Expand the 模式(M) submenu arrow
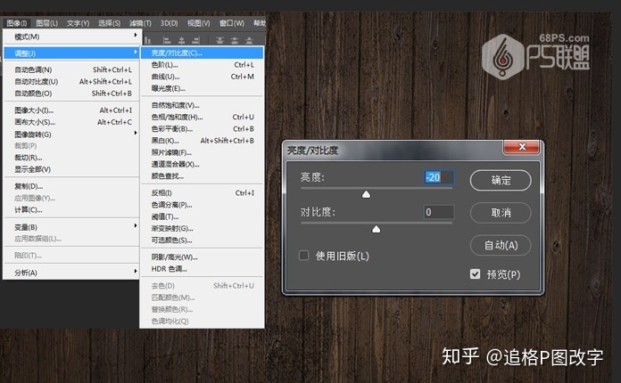 pos(135,36)
